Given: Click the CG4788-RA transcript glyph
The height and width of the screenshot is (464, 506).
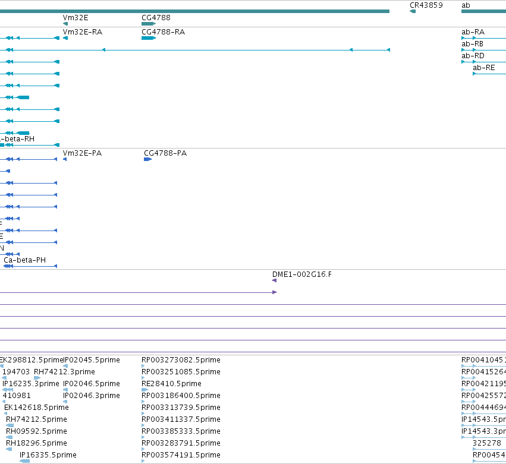Looking at the screenshot, I should pos(149,38).
